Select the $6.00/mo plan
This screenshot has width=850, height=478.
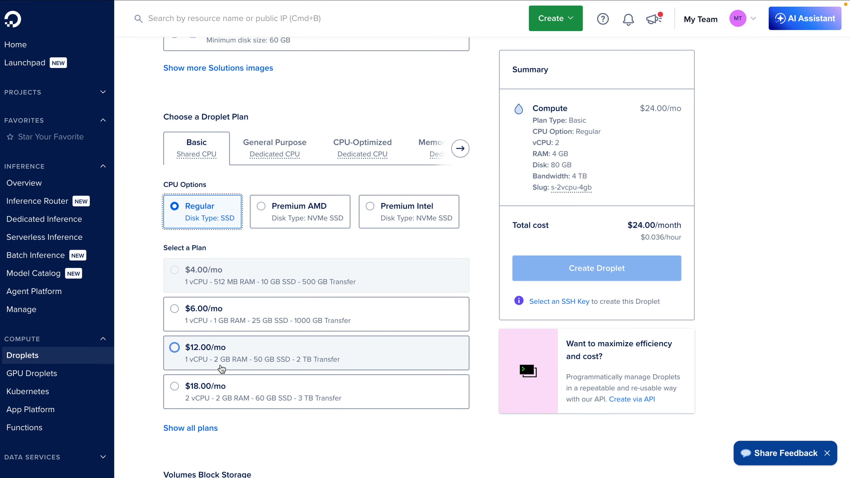pos(316,314)
